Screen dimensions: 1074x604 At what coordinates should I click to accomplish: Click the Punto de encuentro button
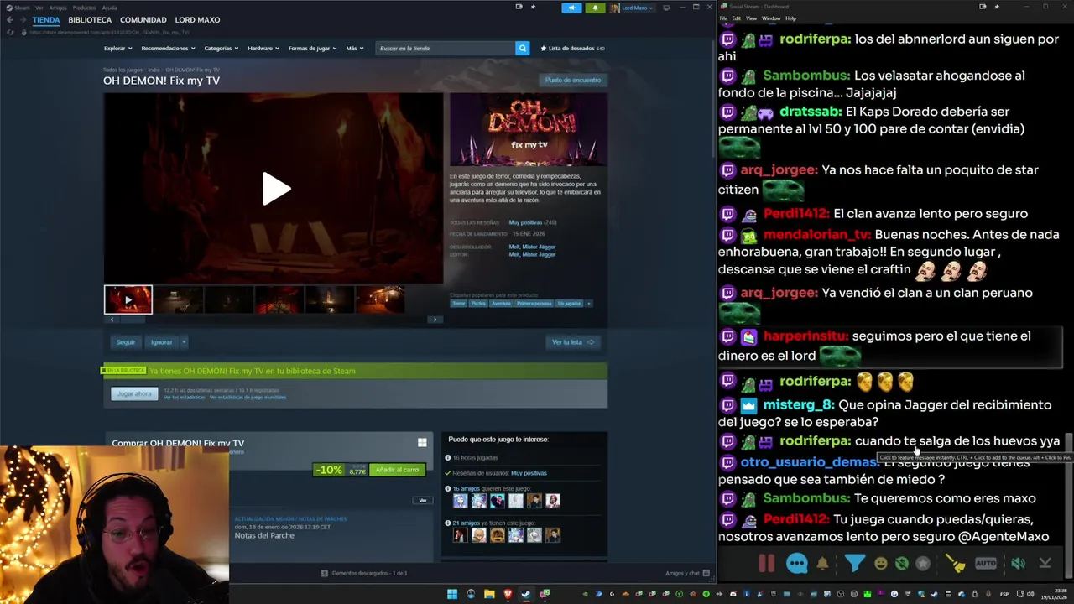[573, 80]
